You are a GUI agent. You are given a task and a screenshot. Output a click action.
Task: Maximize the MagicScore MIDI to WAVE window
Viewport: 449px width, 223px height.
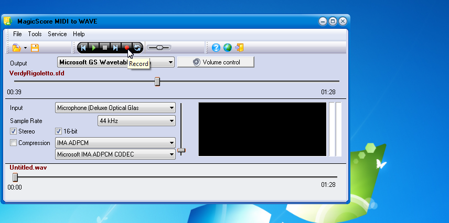coord(333,21)
